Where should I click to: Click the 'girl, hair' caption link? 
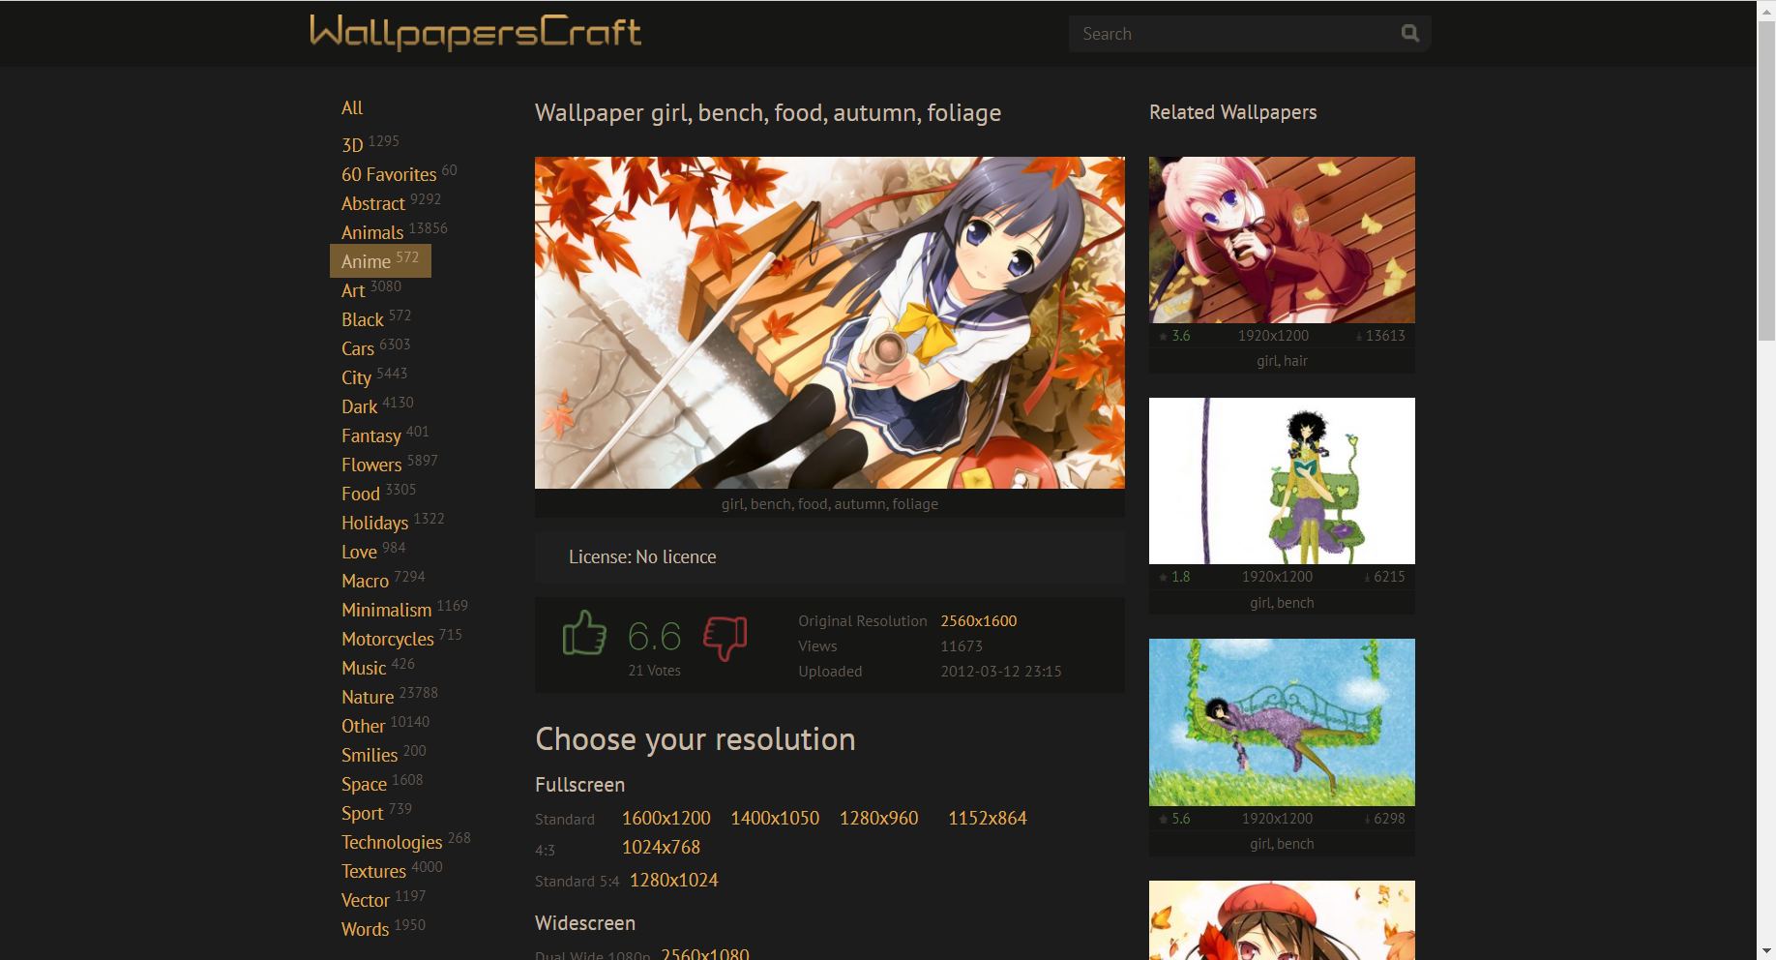click(x=1282, y=361)
